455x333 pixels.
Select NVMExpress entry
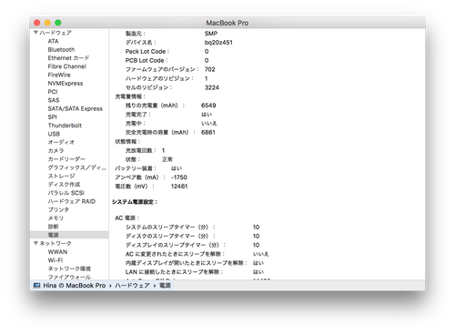[x=66, y=83]
